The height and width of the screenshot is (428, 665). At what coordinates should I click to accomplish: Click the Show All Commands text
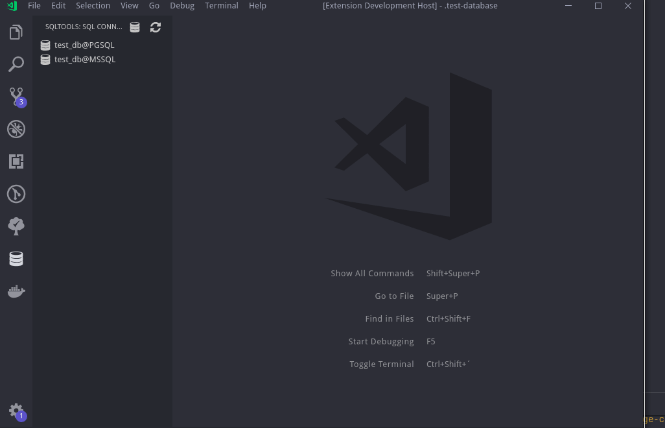[x=372, y=273]
